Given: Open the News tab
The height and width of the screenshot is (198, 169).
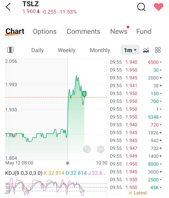Looking at the screenshot, I should pyautogui.click(x=119, y=31).
